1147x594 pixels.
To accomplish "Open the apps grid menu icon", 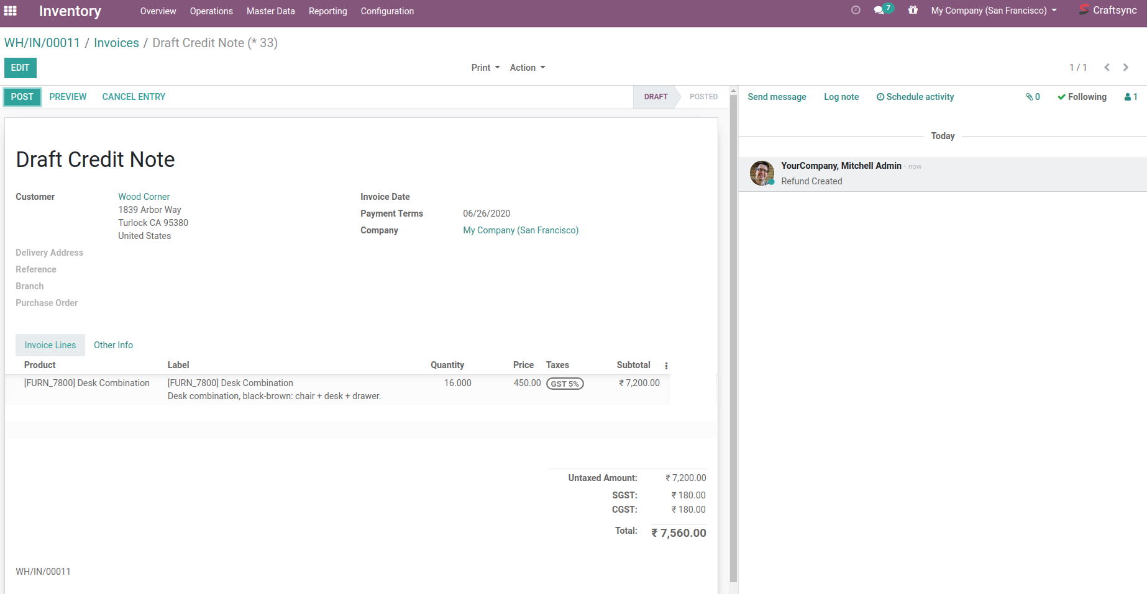I will 11,11.
